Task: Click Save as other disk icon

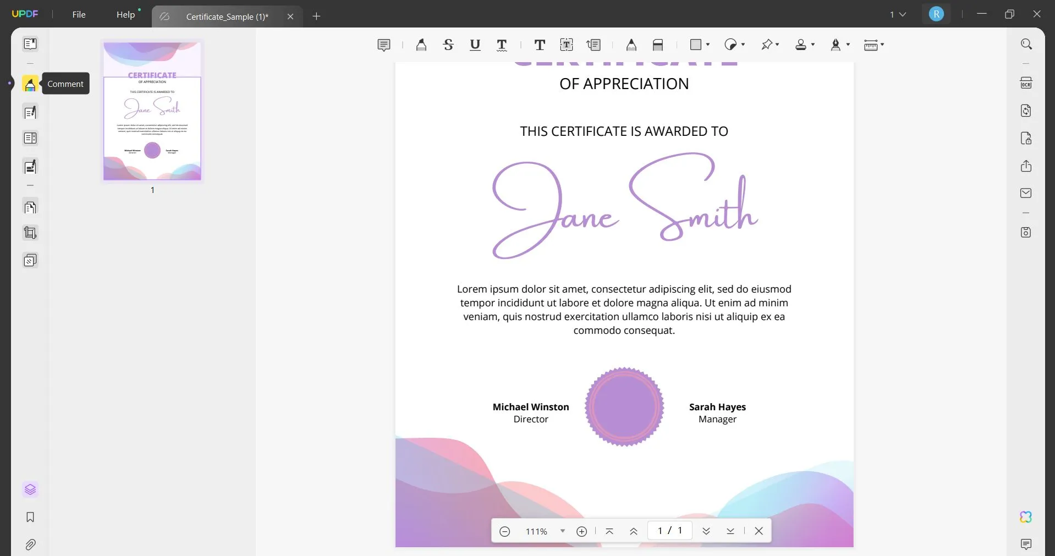Action: point(1026,232)
